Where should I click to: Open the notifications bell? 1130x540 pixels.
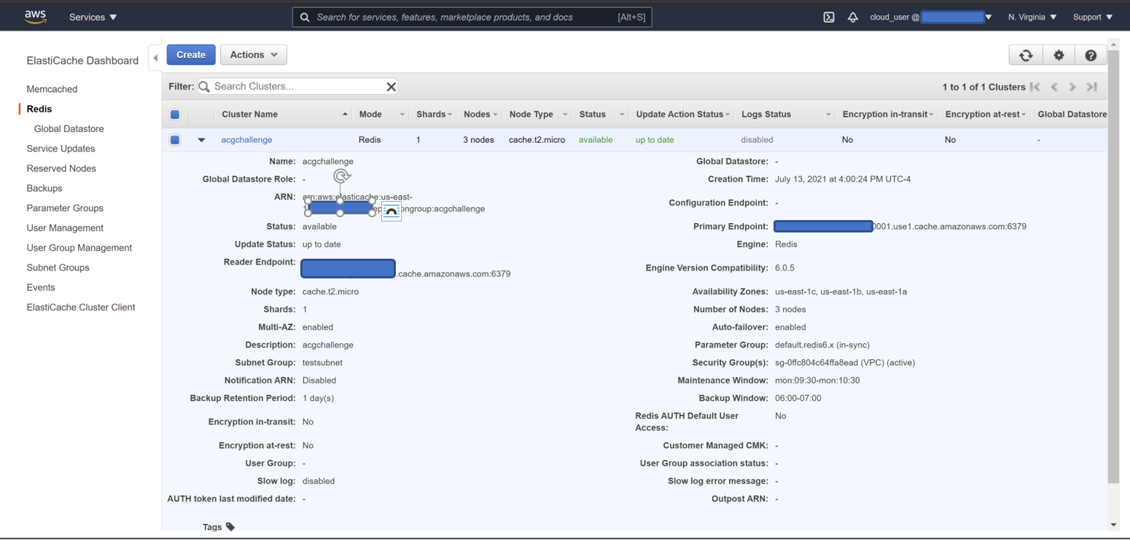pyautogui.click(x=853, y=17)
